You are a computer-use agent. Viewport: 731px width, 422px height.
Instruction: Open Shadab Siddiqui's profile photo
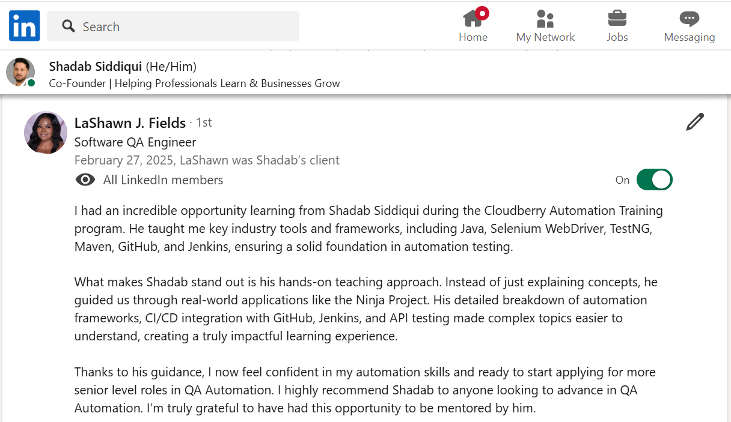point(20,72)
